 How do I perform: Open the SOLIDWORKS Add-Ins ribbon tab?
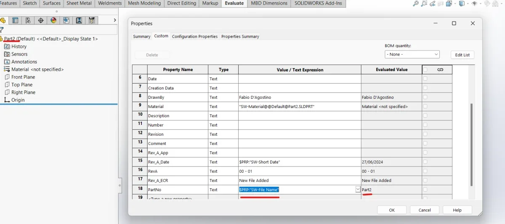[318, 3]
